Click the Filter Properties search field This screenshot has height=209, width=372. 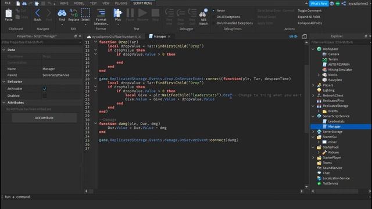[41, 42]
